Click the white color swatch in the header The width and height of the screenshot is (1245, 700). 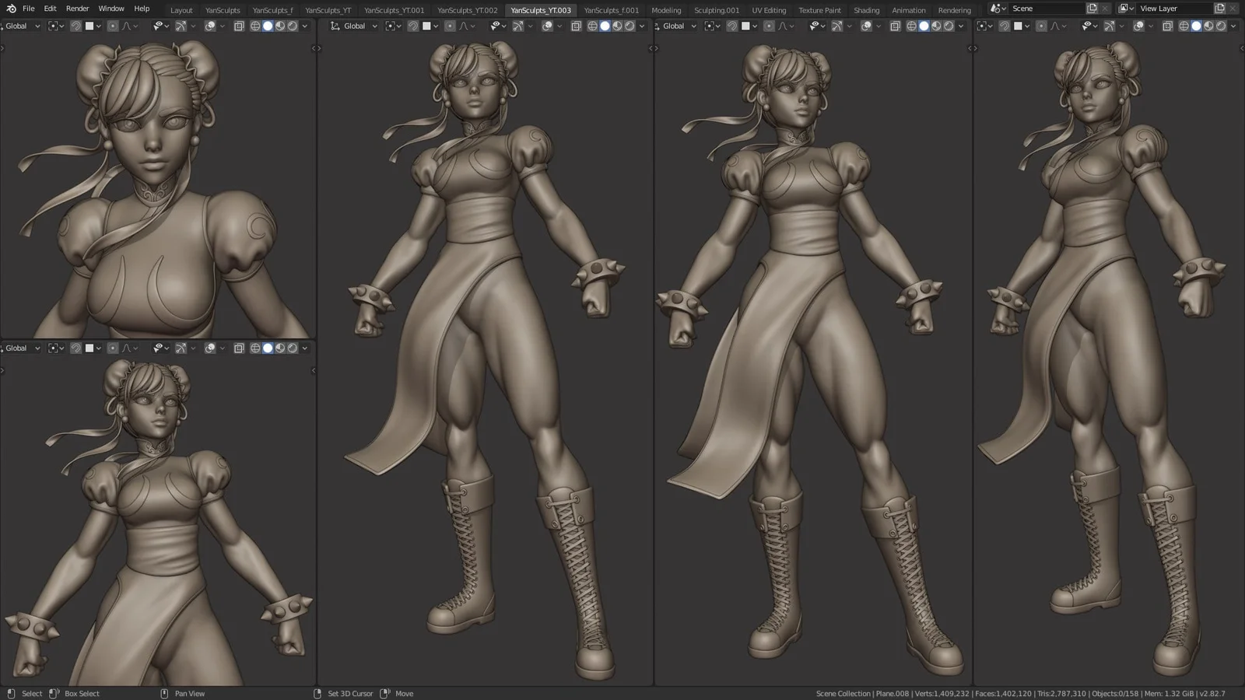(89, 26)
